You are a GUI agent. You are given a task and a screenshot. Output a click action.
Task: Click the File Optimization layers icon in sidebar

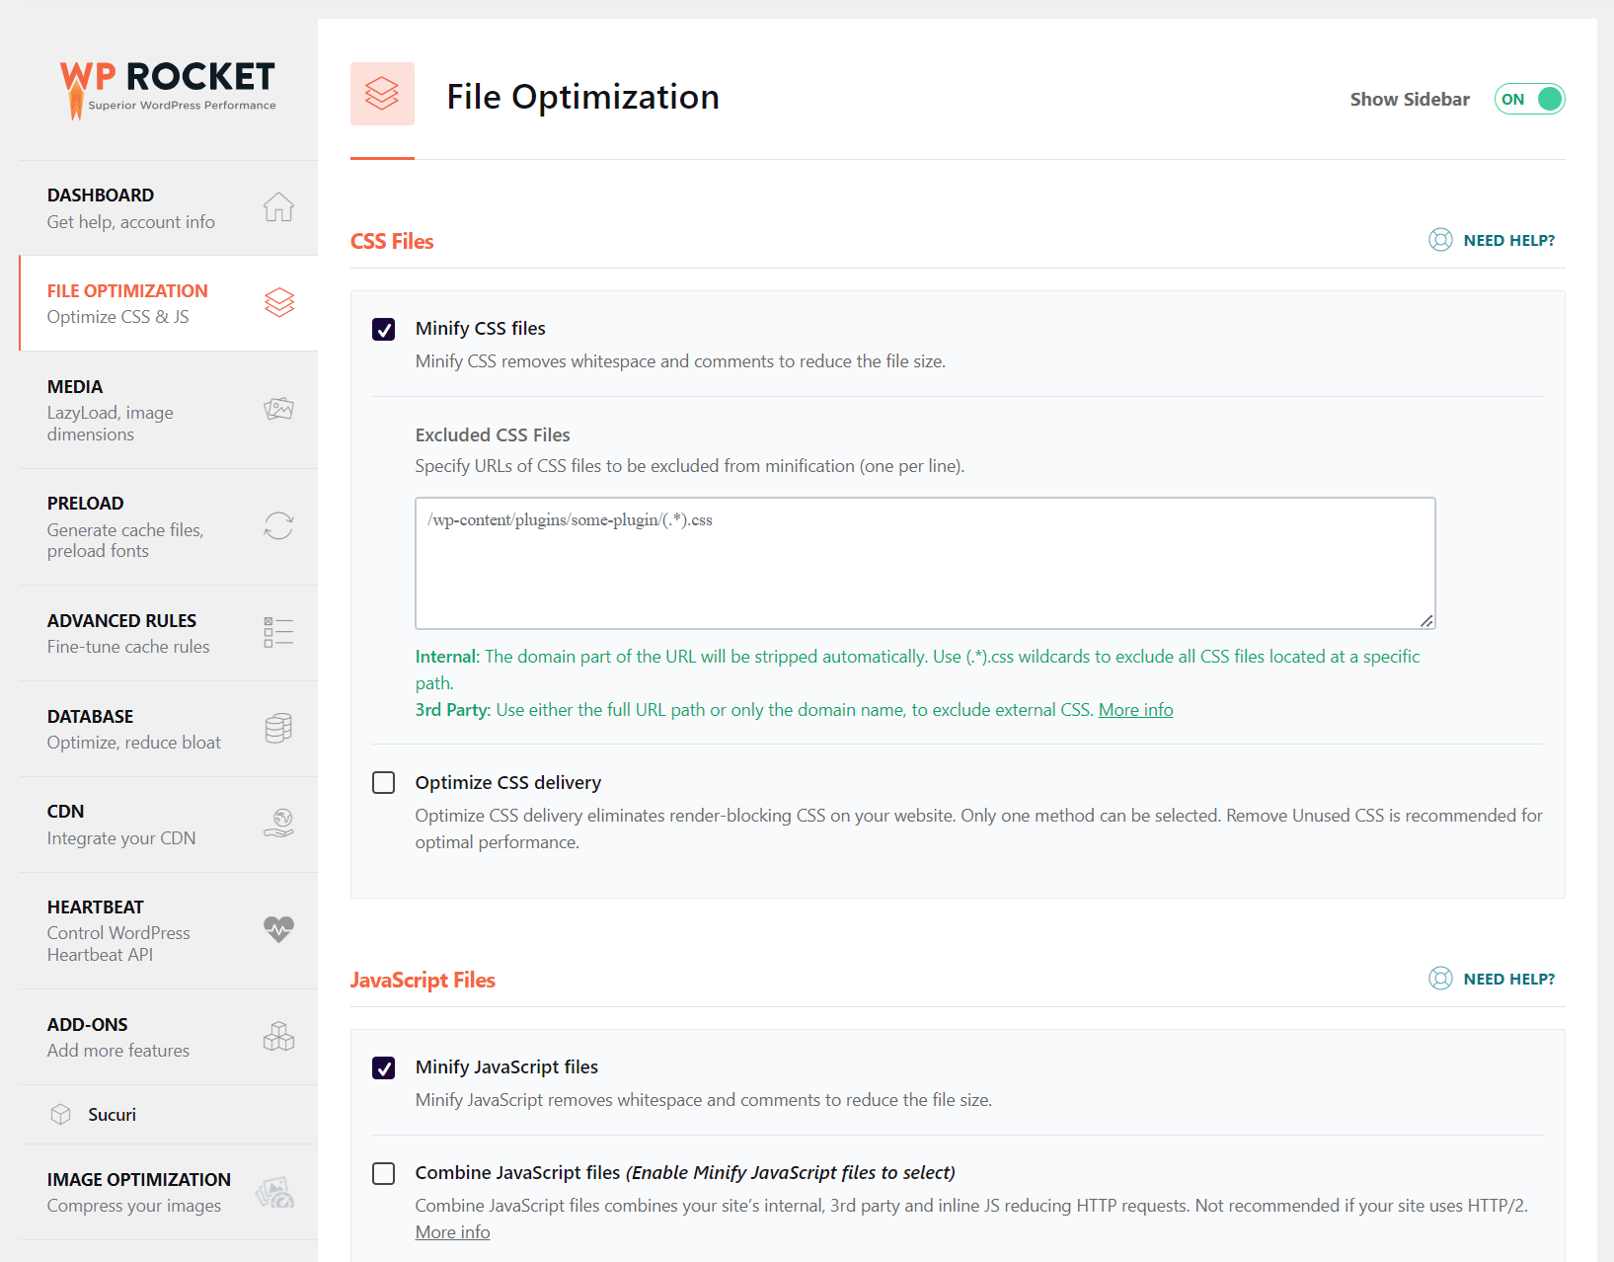click(x=279, y=303)
